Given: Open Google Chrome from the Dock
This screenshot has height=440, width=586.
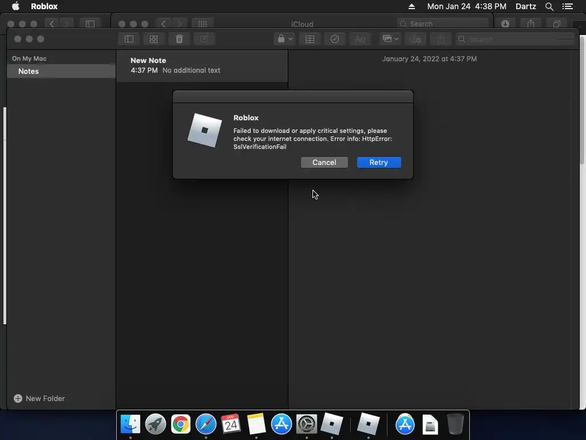Looking at the screenshot, I should (x=180, y=424).
